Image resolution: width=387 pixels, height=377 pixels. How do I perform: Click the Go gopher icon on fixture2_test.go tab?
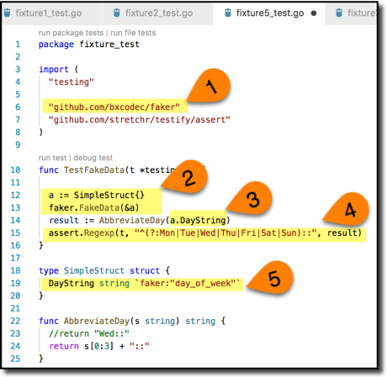(x=116, y=13)
